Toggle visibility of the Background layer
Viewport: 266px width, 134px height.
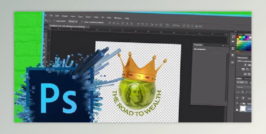(x=237, y=110)
